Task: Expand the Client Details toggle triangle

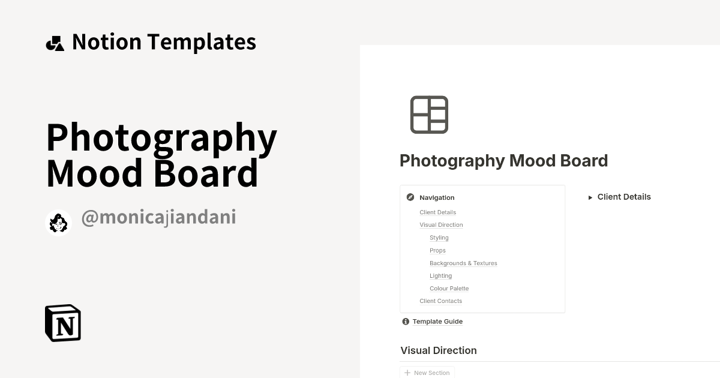Action: (590, 197)
